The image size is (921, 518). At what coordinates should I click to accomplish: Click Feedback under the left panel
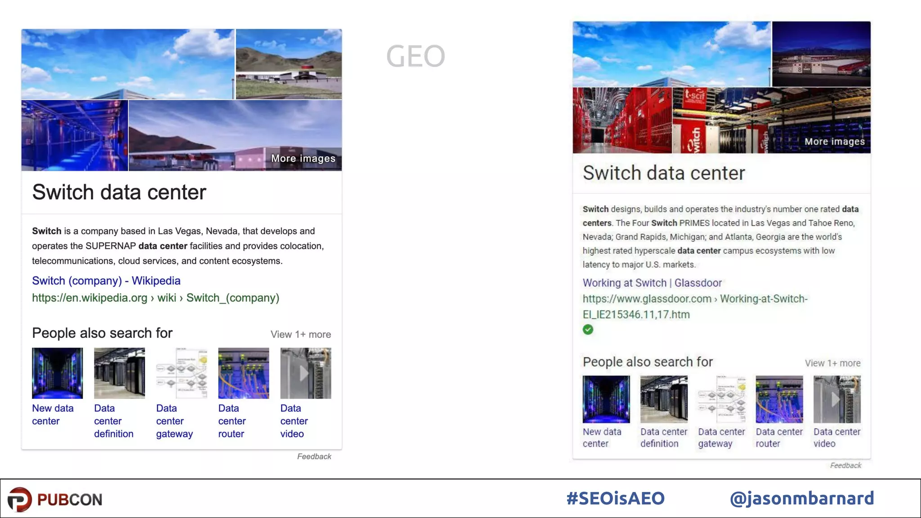tap(314, 456)
